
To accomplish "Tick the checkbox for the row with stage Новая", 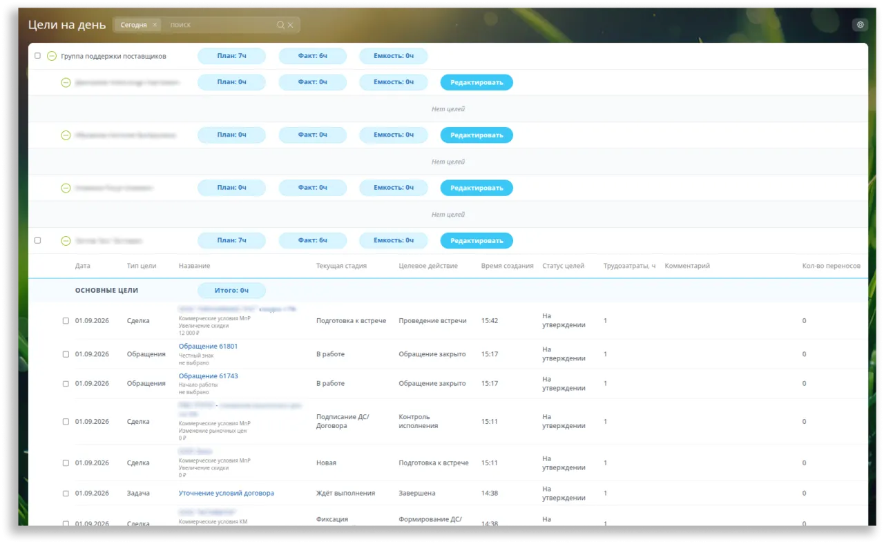I will (66, 463).
